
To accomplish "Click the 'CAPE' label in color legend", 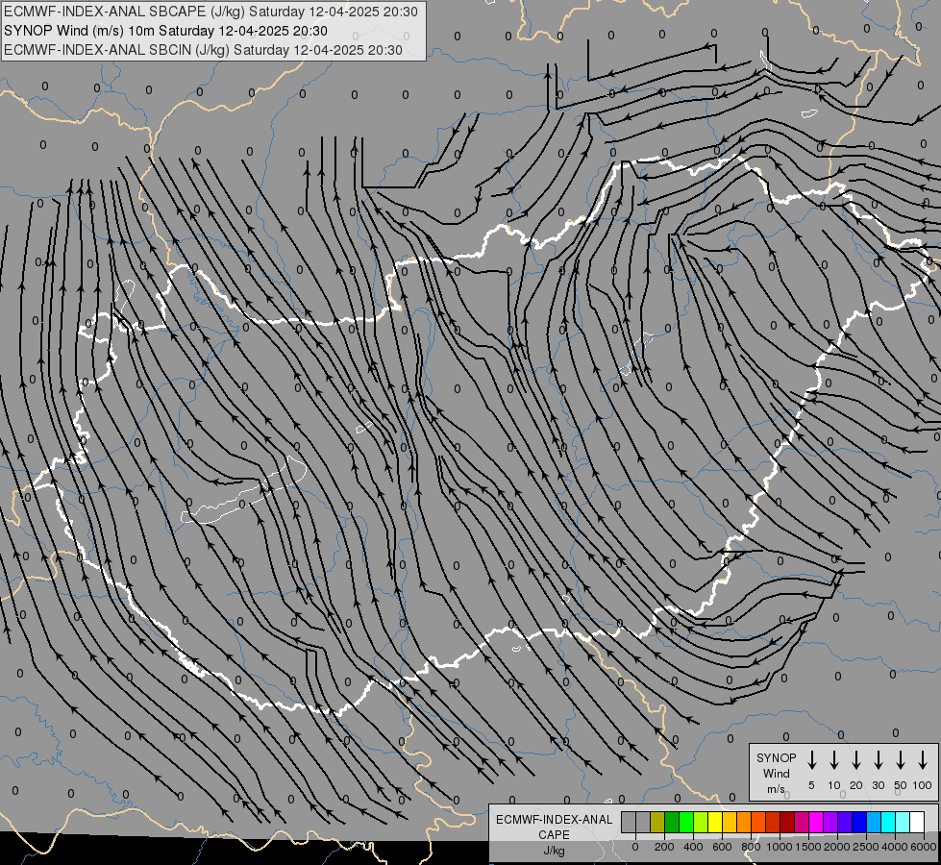I will (x=554, y=835).
